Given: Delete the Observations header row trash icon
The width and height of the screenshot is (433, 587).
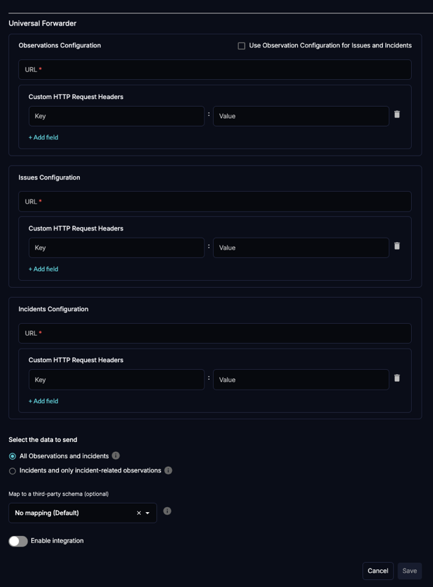Looking at the screenshot, I should [x=397, y=115].
